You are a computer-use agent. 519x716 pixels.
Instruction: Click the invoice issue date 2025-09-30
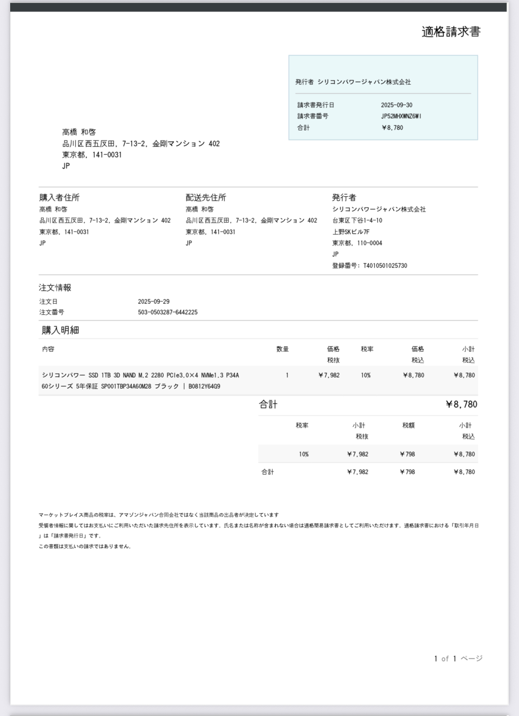click(x=397, y=105)
